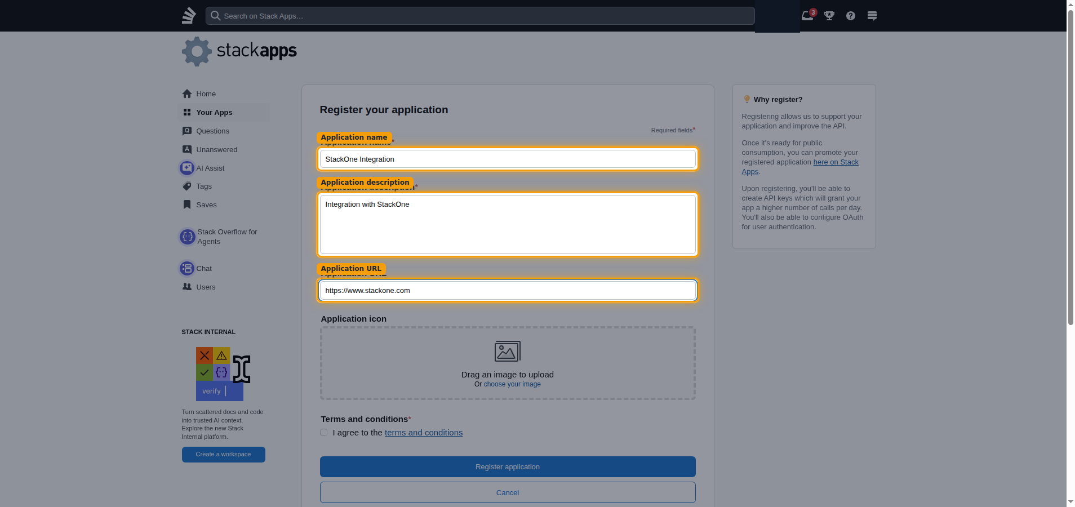Click the Saves bookmark icon
This screenshot has width=1075, height=507.
click(x=187, y=204)
